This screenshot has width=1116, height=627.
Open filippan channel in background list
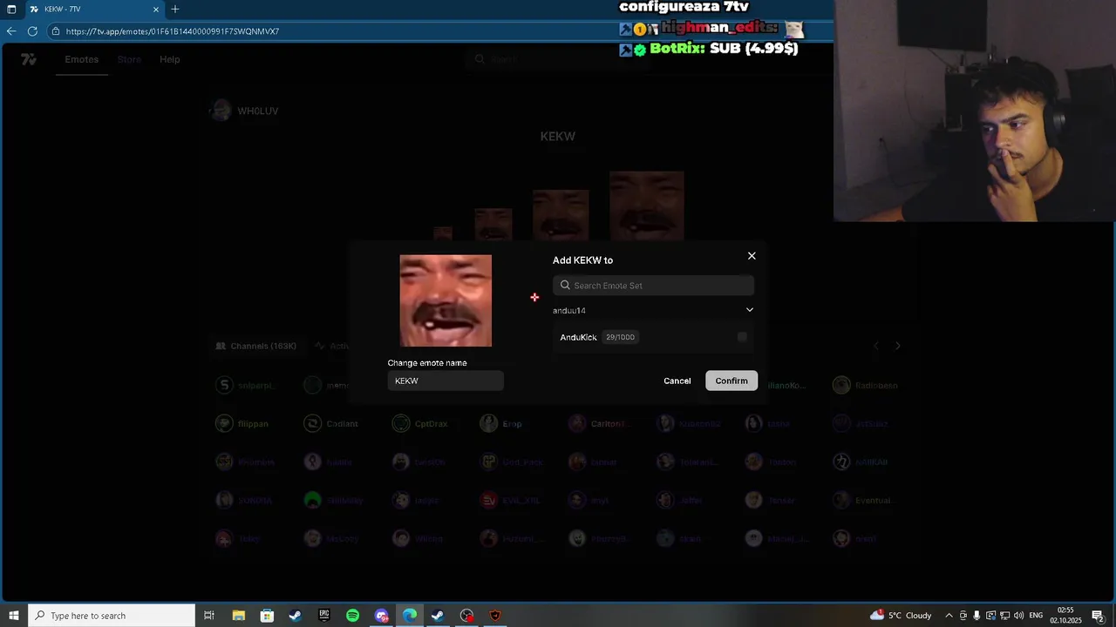point(243,424)
